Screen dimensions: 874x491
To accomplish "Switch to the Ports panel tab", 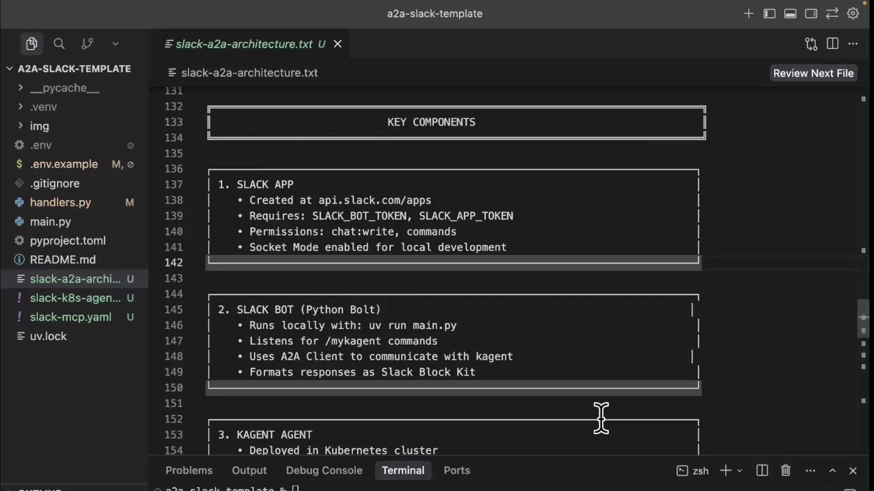I will click(457, 471).
